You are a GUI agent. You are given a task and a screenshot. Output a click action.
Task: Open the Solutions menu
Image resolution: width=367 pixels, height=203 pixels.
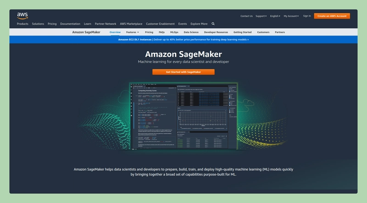[x=38, y=24]
